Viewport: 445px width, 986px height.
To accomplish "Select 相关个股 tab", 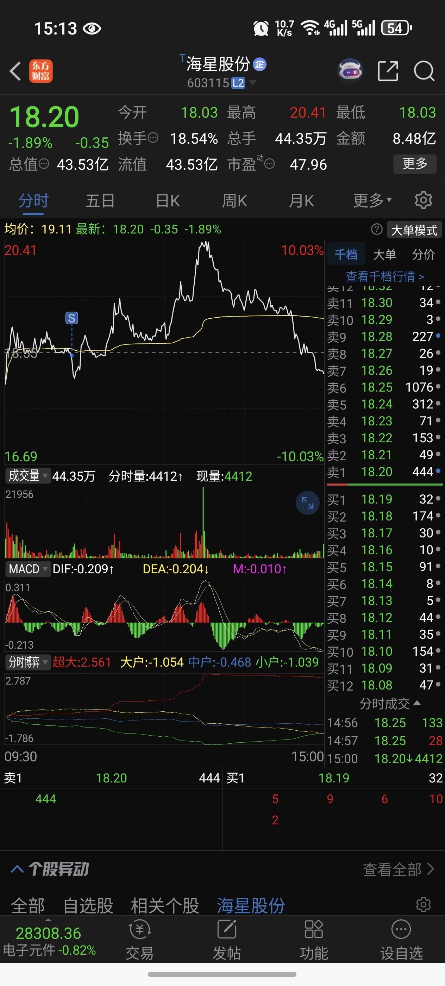I will click(x=165, y=906).
